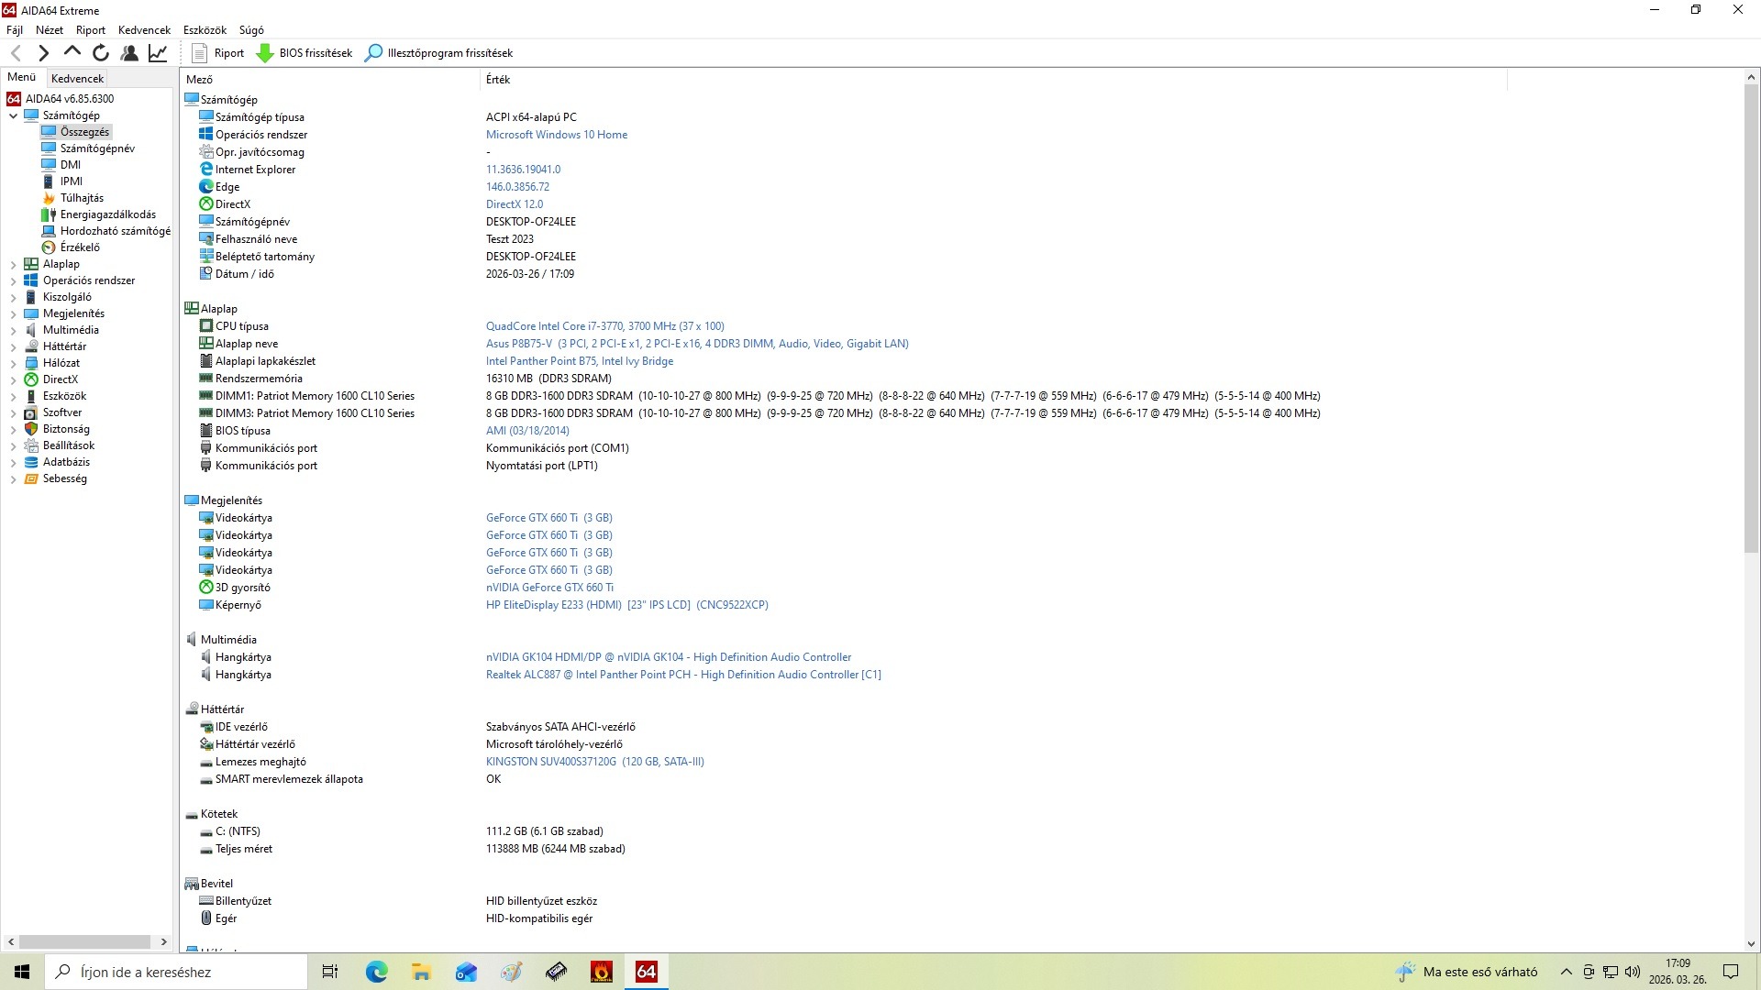The image size is (1761, 990).
Task: Collapse the Számítógép tree node
Action: pos(13,116)
